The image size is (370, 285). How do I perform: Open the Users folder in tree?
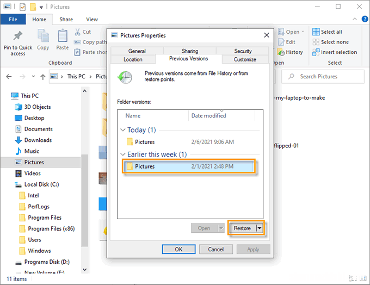(30, 240)
